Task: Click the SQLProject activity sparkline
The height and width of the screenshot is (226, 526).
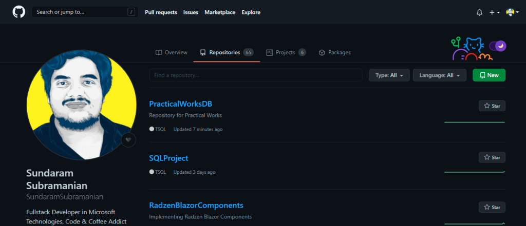Action: point(474,172)
